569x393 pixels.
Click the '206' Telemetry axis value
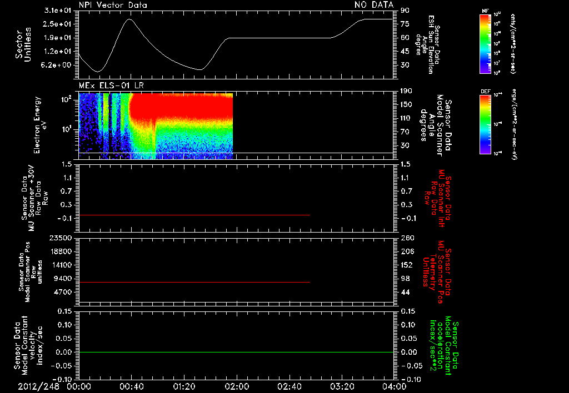[407, 251]
